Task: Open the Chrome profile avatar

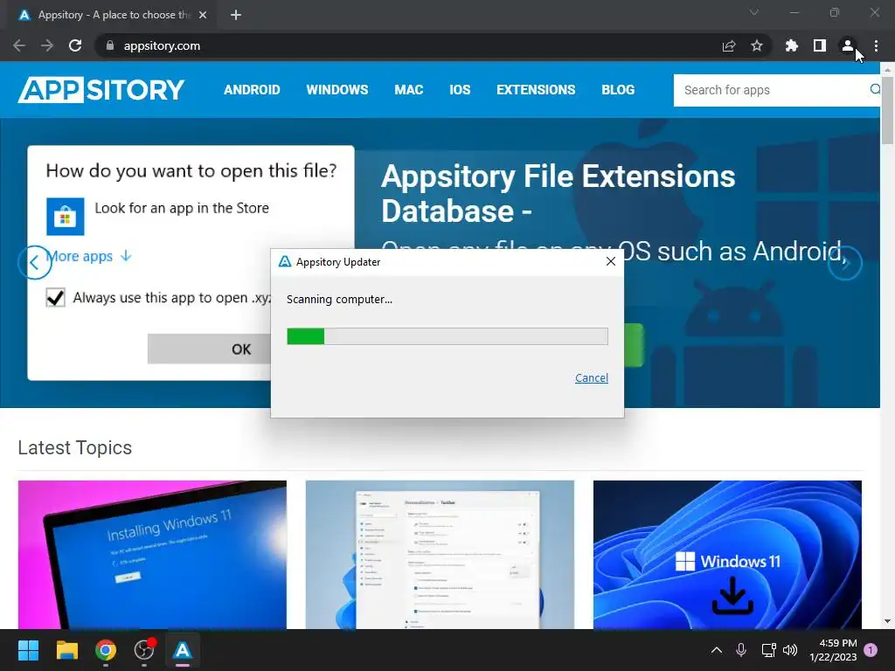Action: [848, 45]
